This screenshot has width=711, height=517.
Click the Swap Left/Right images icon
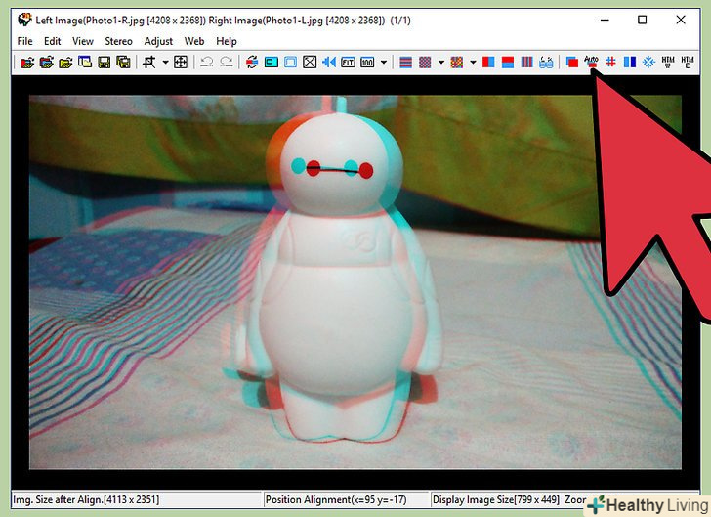[251, 62]
